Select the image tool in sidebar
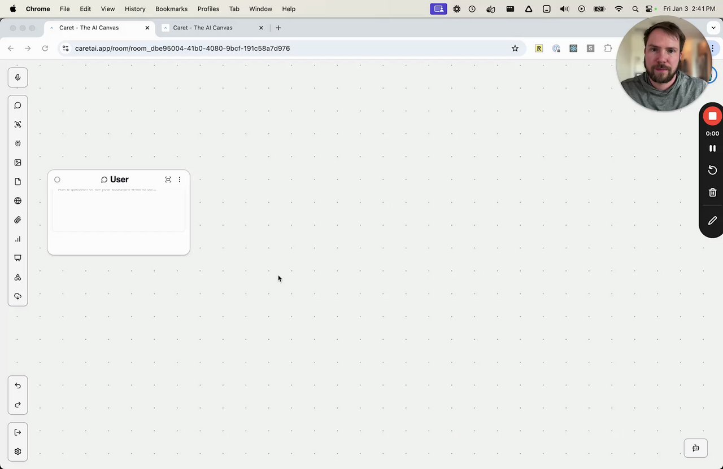The width and height of the screenshot is (723, 469). (18, 163)
